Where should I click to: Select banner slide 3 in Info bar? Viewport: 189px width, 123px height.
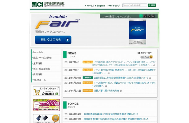(149, 16)
